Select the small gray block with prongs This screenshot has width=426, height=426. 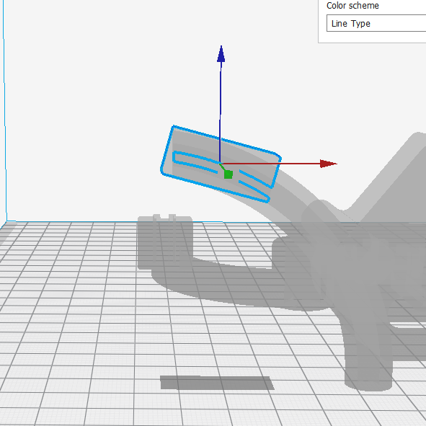165,242
